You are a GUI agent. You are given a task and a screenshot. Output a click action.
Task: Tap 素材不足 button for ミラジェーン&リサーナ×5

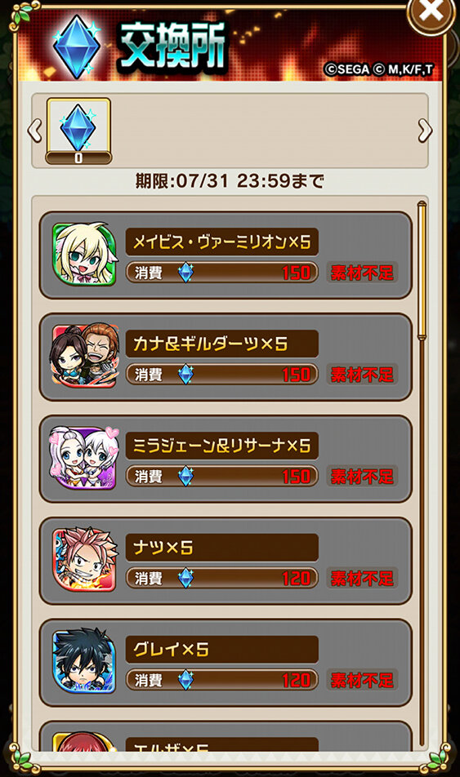pos(362,477)
